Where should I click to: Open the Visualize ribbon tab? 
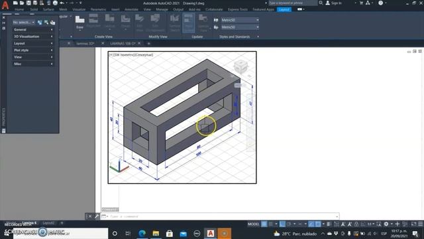pos(79,9)
